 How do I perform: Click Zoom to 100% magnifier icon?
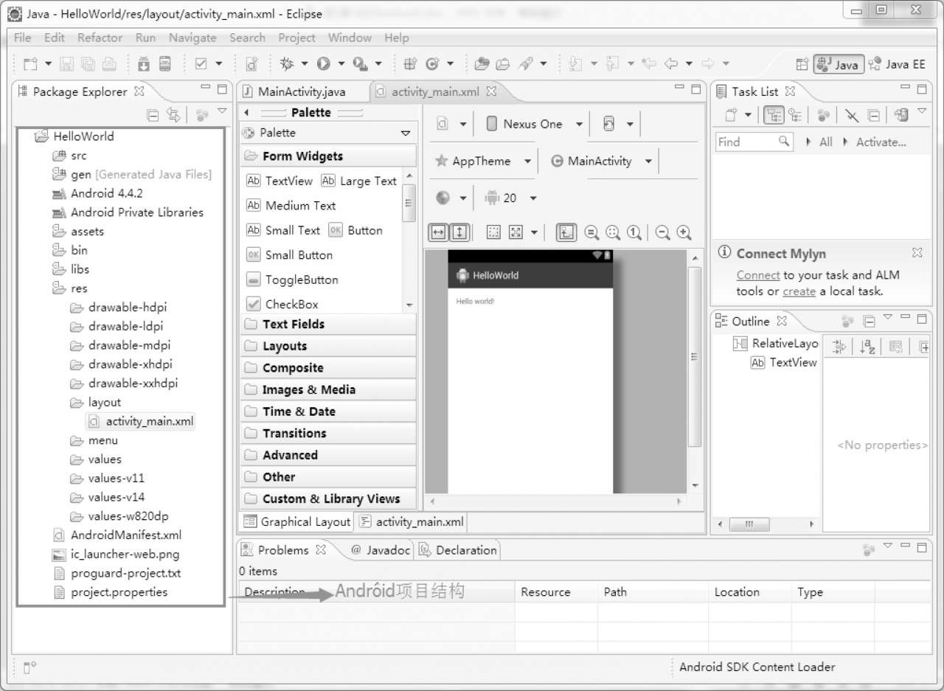coord(634,232)
